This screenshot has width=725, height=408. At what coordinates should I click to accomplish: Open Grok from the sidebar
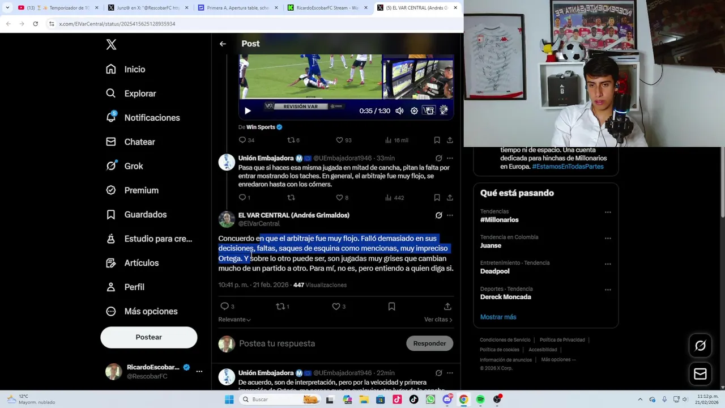[x=125, y=166]
